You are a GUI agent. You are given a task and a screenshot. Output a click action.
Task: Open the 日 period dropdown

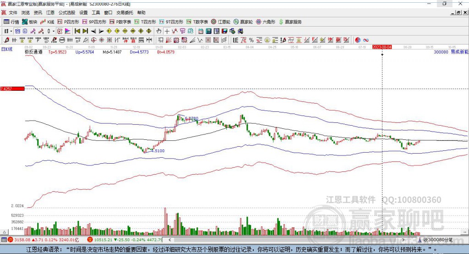point(8,31)
